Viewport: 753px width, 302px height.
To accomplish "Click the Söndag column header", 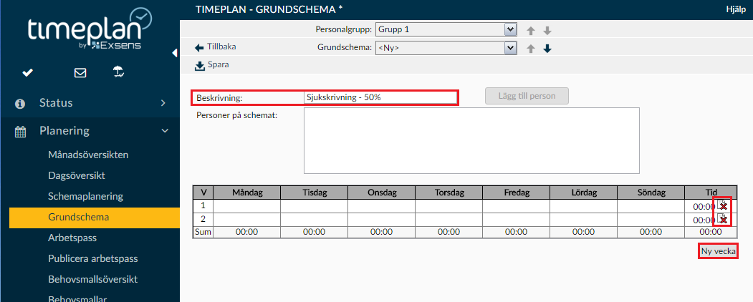I will 651,193.
